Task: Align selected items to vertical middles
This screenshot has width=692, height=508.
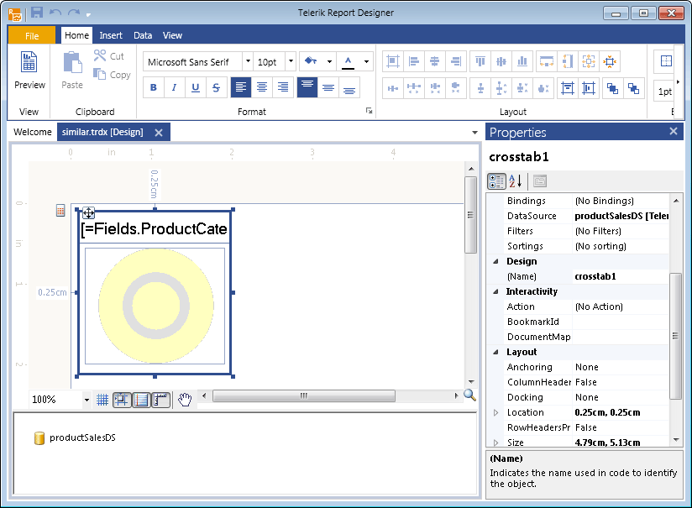Action: tap(501, 61)
